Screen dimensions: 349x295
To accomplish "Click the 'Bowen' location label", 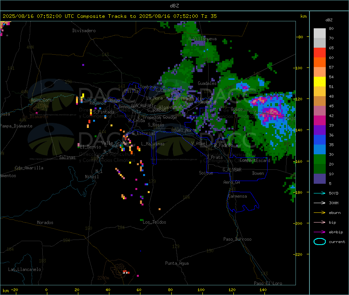I will (258, 173).
